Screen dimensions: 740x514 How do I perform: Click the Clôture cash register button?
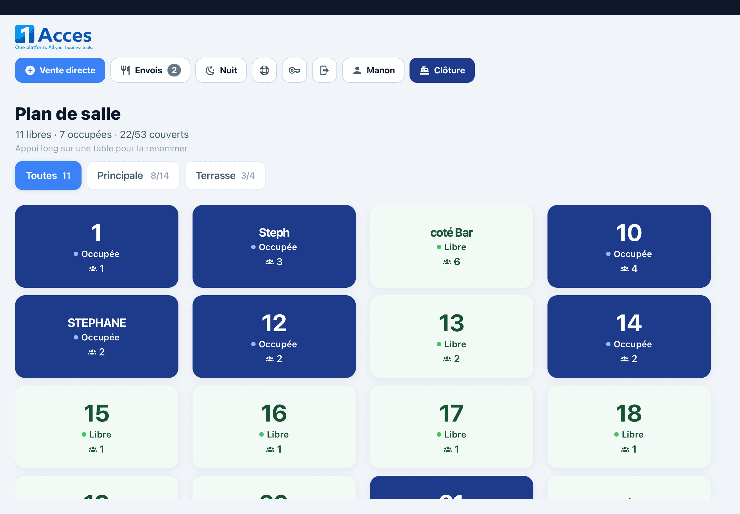point(442,70)
